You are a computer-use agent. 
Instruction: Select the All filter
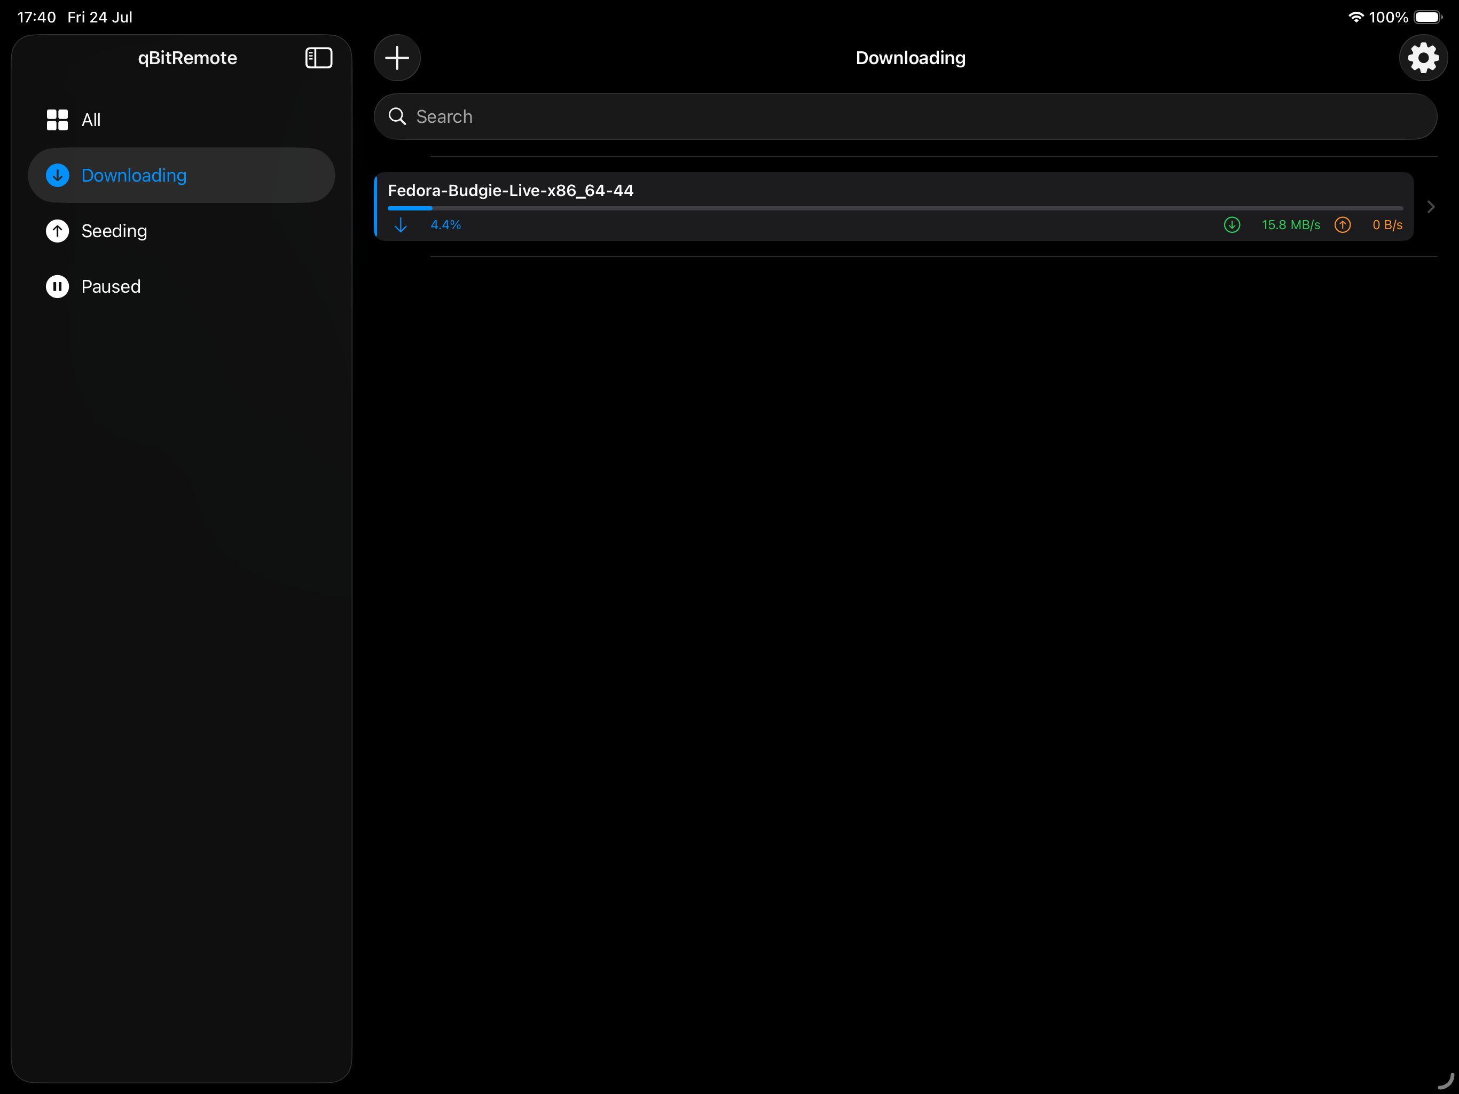[182, 120]
